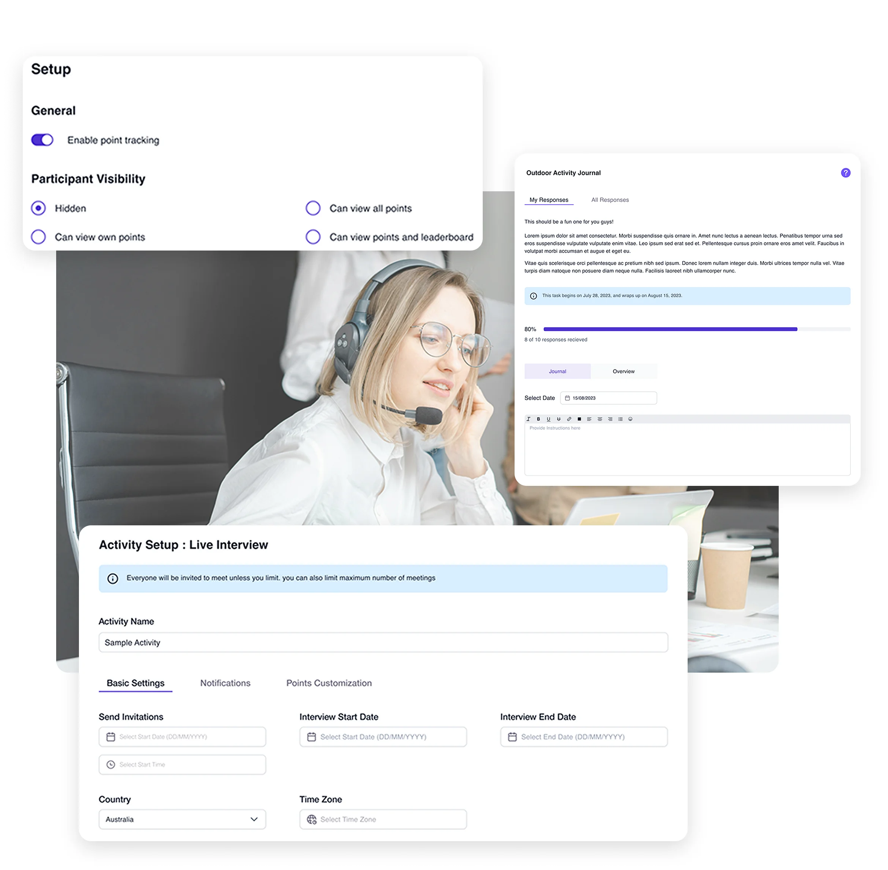Align text center using the toolbar
Screen dimensions: 888x870
click(600, 419)
